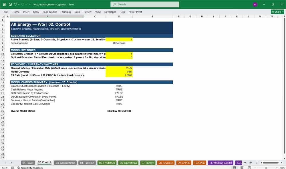This screenshot has height=169, width=286.
Task: Click Accessibility: Investigate in status bar
Action: point(30,168)
